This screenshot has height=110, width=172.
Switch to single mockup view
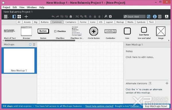14,17
